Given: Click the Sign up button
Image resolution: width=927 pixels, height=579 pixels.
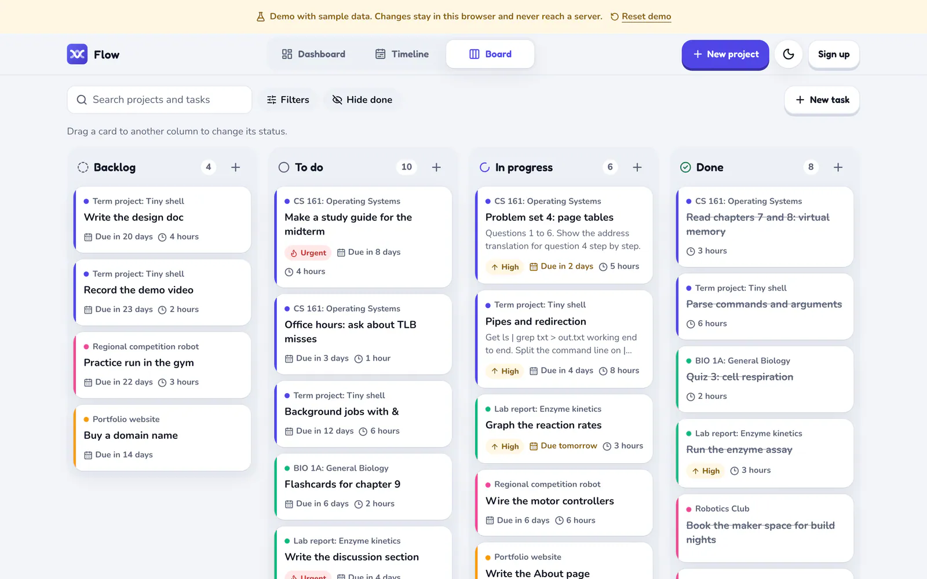Looking at the screenshot, I should (834, 54).
